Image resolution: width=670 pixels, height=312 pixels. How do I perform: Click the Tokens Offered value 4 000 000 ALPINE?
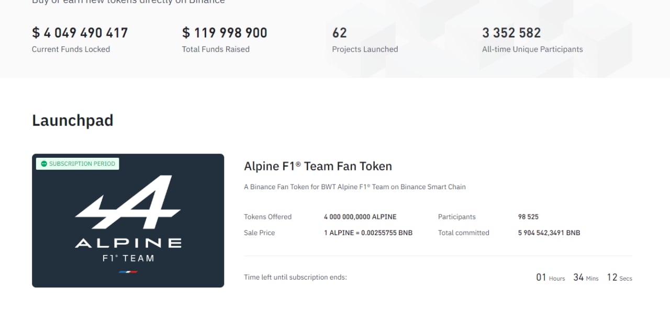[360, 217]
